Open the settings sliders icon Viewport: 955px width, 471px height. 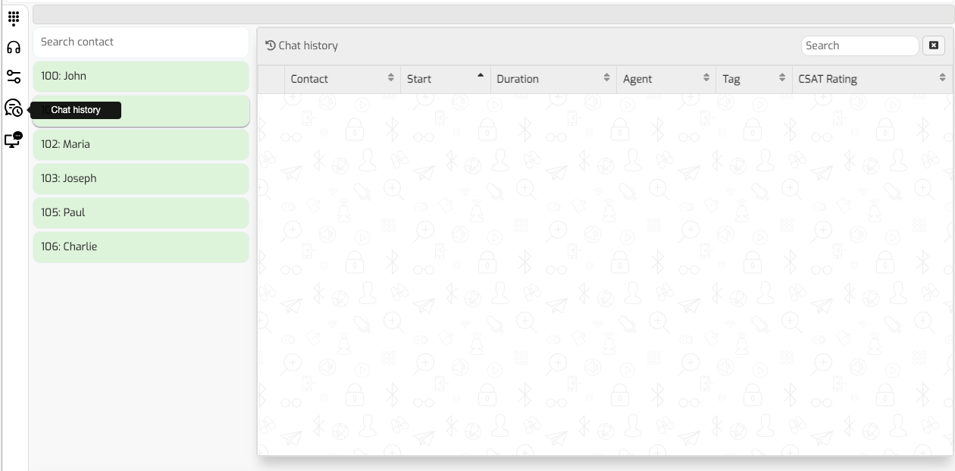click(14, 77)
